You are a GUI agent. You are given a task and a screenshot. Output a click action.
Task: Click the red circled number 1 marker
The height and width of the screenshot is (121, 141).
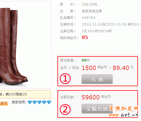pos(65,79)
